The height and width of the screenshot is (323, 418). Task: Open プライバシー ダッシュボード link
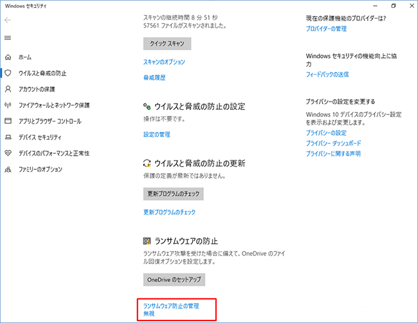pos(334,143)
